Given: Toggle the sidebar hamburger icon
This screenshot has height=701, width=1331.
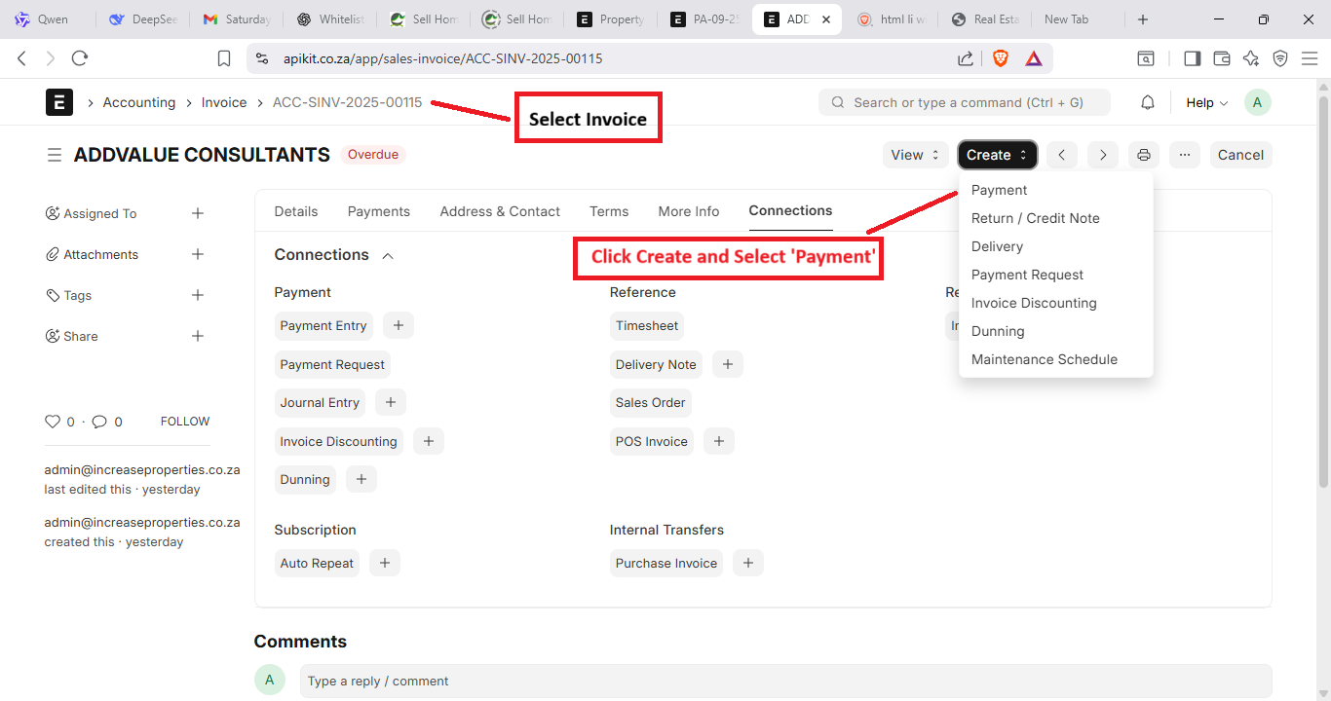Looking at the screenshot, I should pyautogui.click(x=55, y=155).
